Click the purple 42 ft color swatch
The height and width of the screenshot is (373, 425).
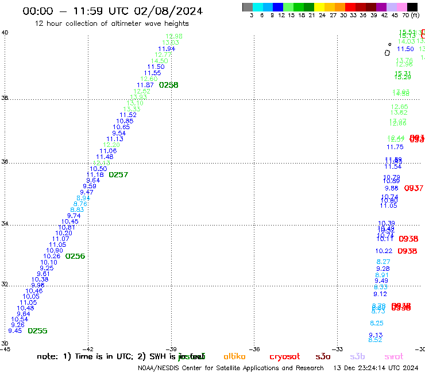381,7
